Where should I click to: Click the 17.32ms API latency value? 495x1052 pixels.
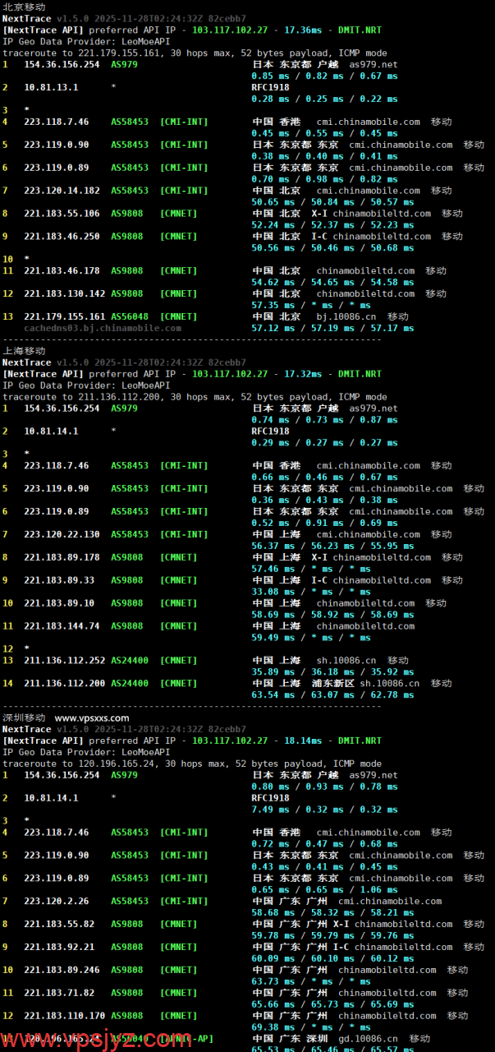pyautogui.click(x=303, y=374)
